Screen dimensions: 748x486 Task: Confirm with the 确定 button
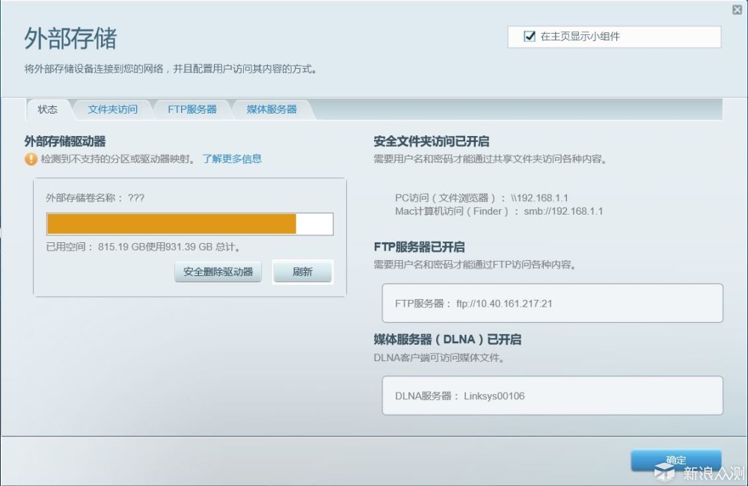click(676, 461)
